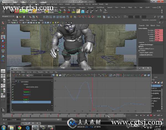This screenshot has width=166, height=130.
Task: Open the Window menu in main menu bar
Action: coord(30,4)
